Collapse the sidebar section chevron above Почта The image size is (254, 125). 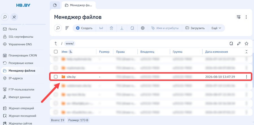(23, 24)
